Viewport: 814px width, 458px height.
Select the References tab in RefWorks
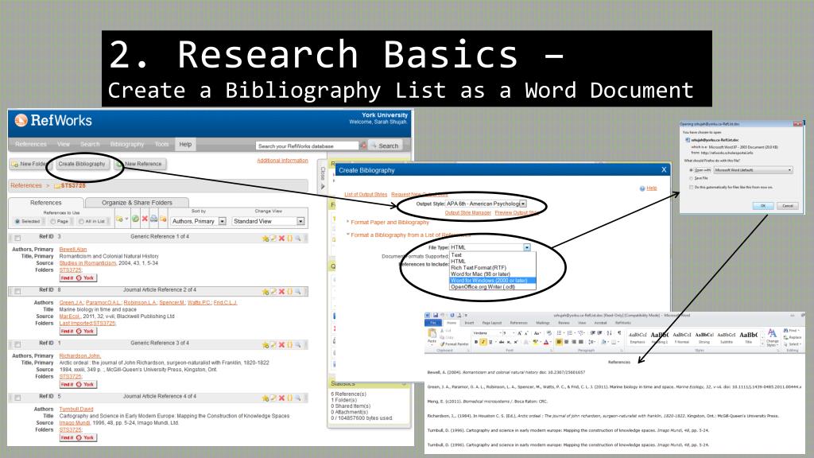pos(45,203)
